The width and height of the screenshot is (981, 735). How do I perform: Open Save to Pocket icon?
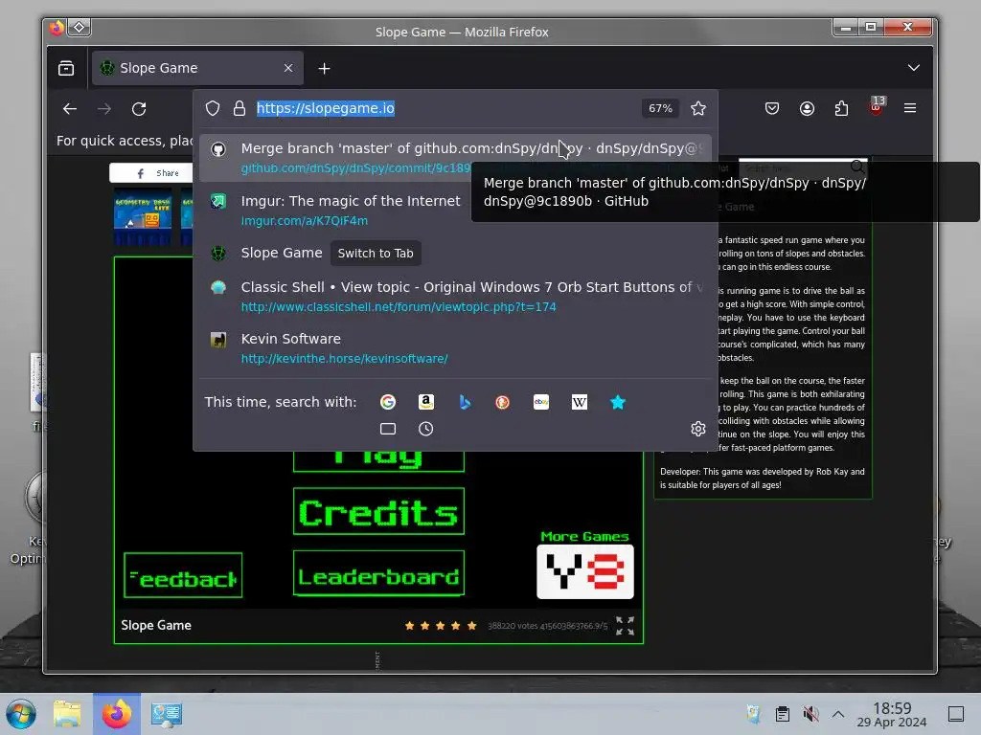(772, 108)
